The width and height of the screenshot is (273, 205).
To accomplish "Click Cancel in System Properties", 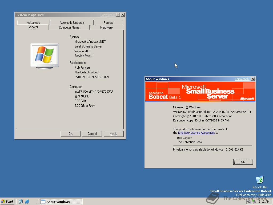I will click(92, 134).
